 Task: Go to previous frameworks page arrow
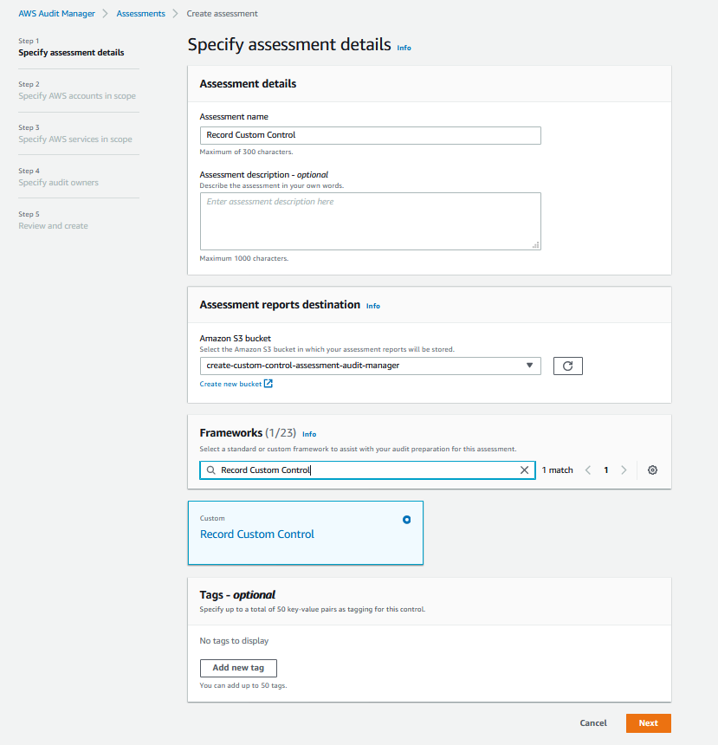(588, 470)
